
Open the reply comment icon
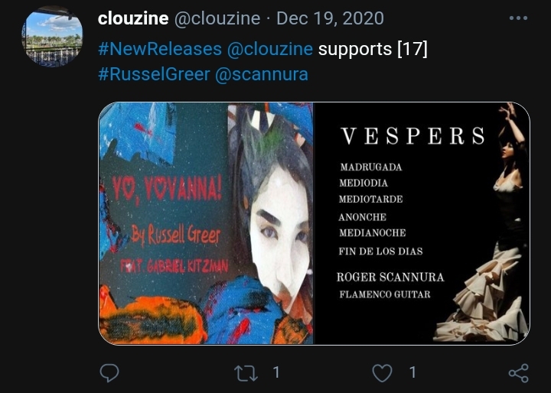click(109, 372)
